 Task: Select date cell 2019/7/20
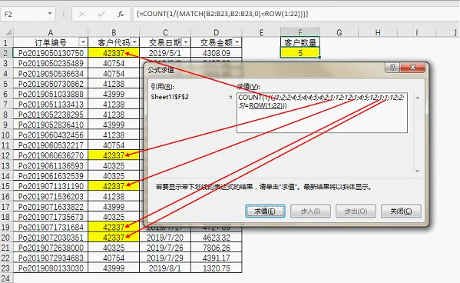coord(165,238)
